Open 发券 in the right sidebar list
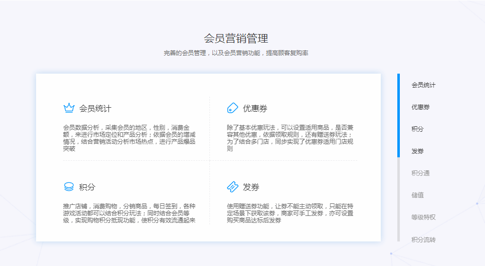The width and height of the screenshot is (485, 266). [417, 151]
